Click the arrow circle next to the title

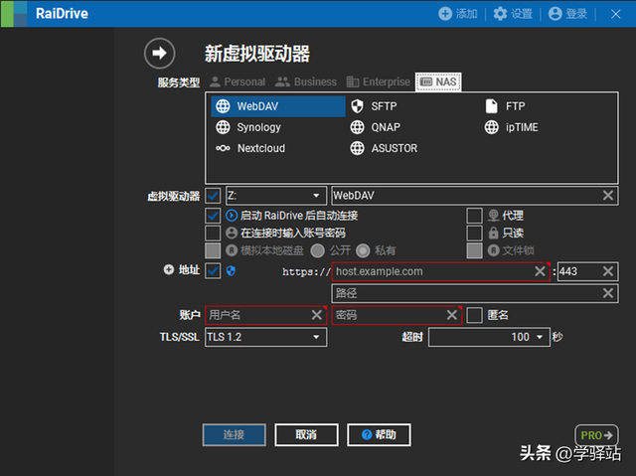point(159,53)
